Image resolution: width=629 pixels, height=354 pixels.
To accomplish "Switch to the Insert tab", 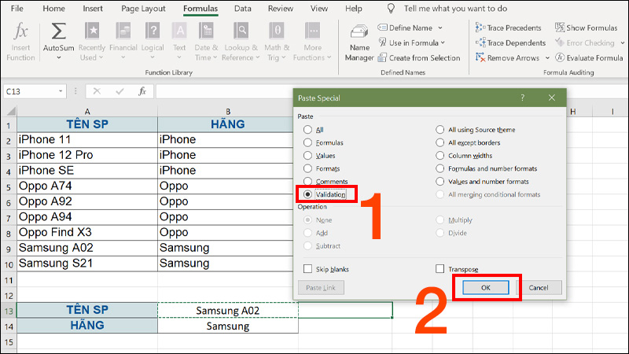I will point(93,9).
